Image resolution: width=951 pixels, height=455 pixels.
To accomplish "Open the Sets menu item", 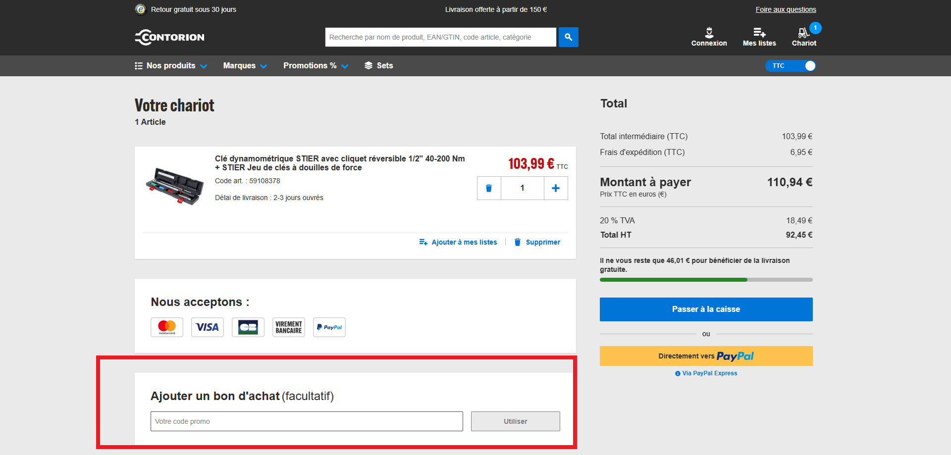I will 379,66.
